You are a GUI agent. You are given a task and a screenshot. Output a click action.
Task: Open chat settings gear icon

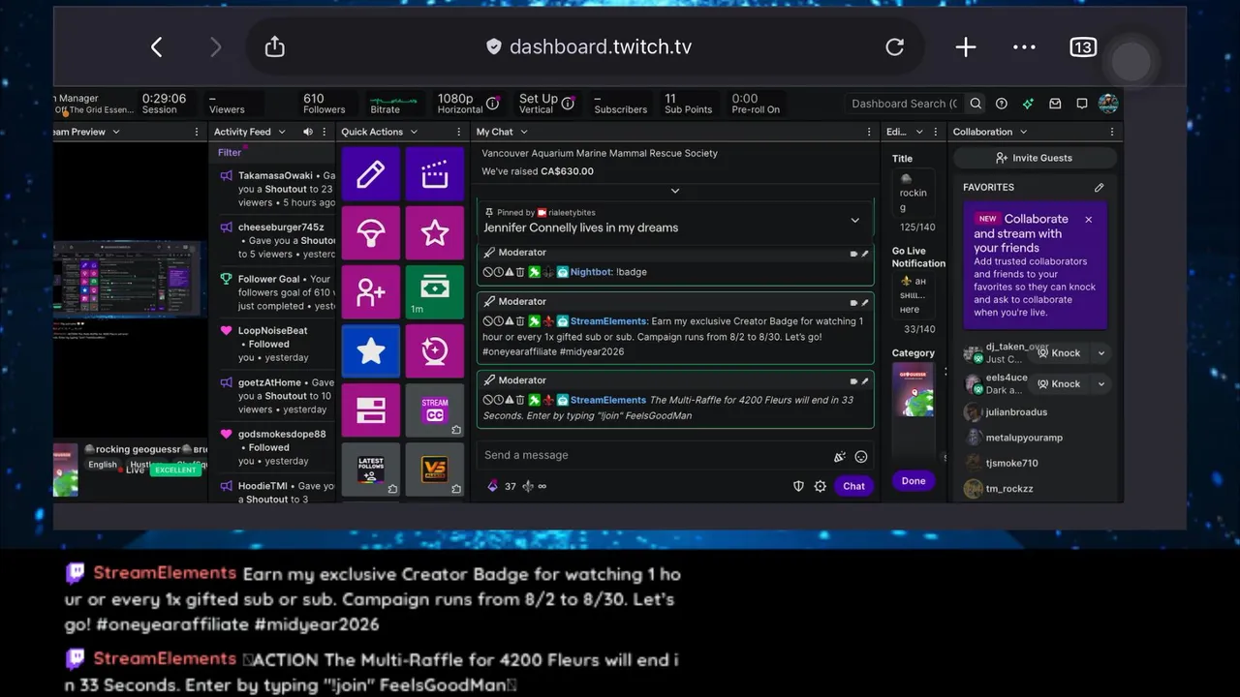point(821,486)
